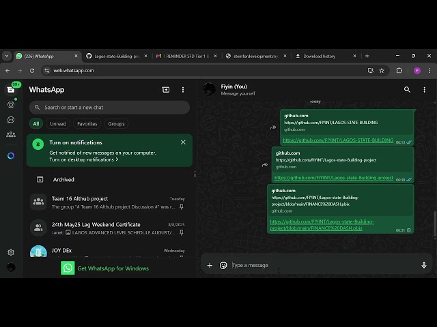Switch to the stemfordevelopment tab
437x327 pixels.
(256, 56)
